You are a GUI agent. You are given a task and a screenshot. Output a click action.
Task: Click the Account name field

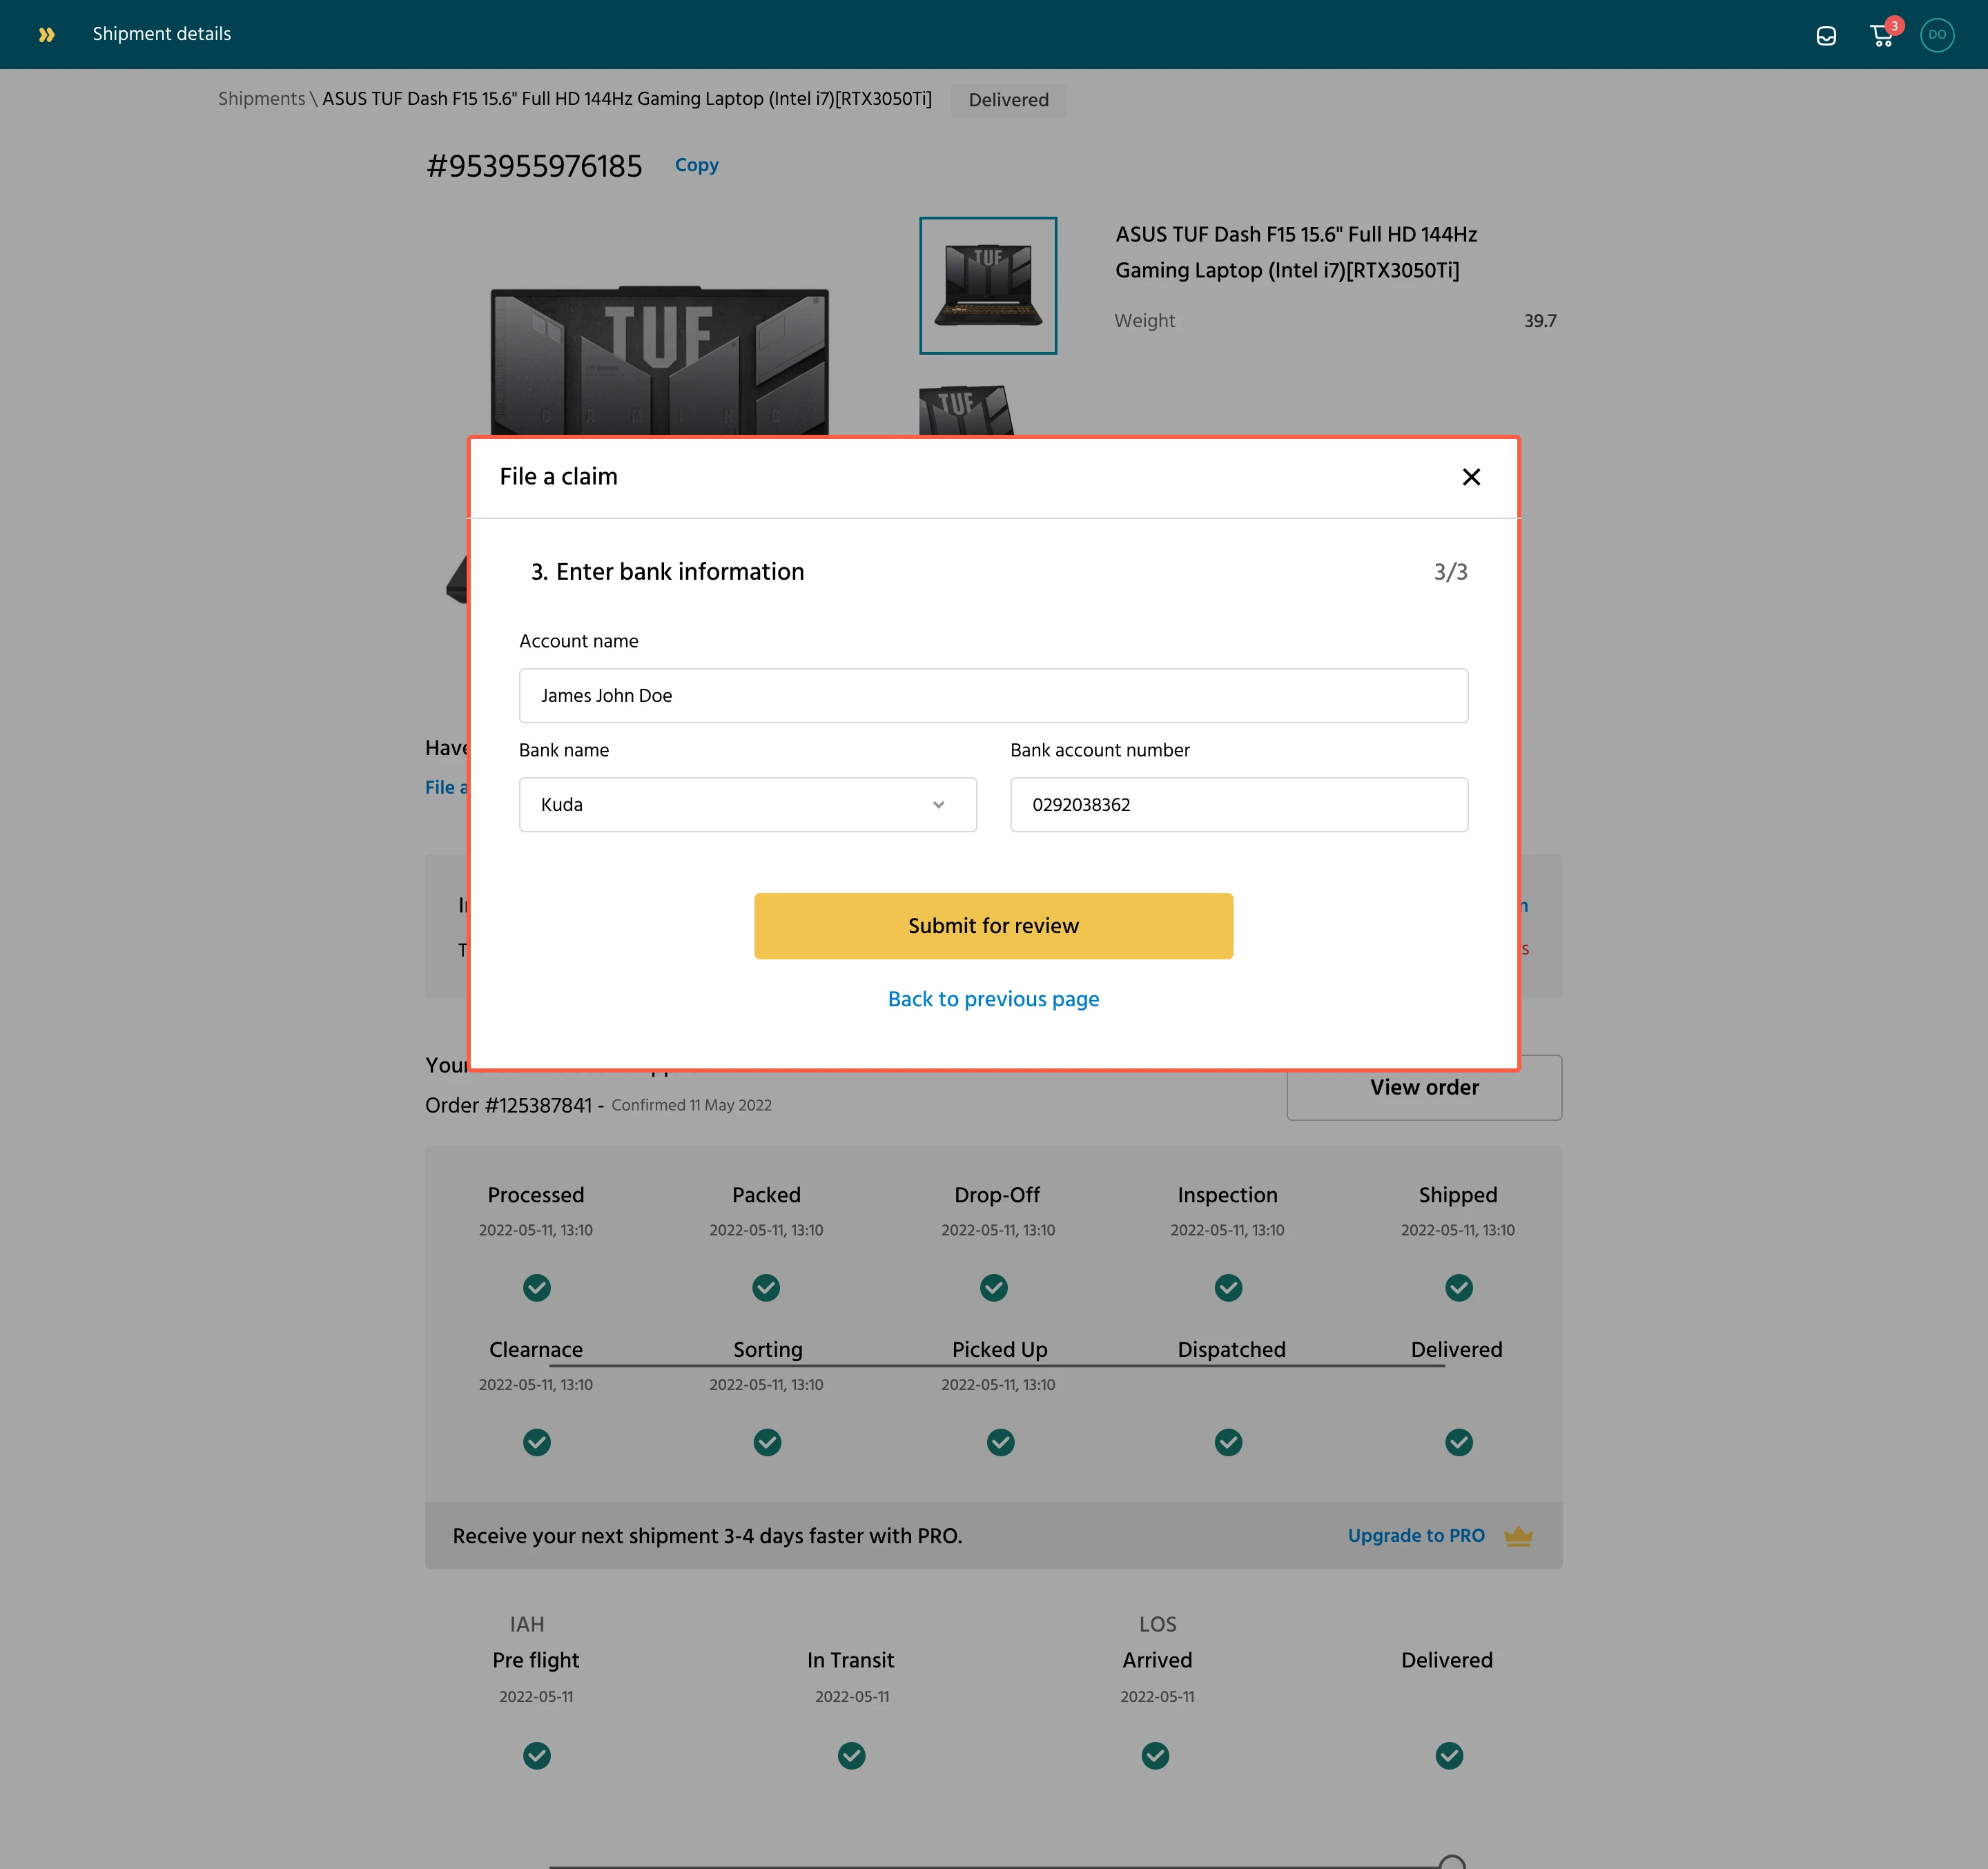[x=993, y=696]
